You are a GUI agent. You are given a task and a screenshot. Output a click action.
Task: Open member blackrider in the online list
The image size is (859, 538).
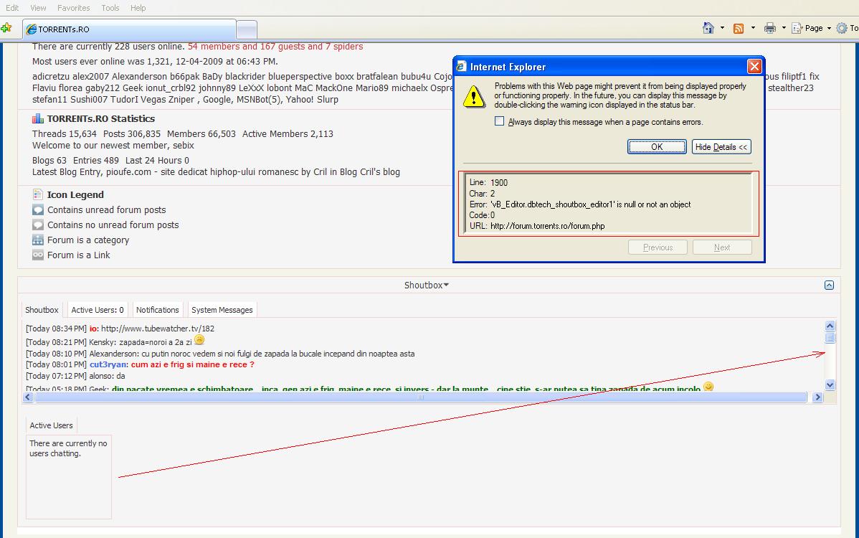[245, 77]
